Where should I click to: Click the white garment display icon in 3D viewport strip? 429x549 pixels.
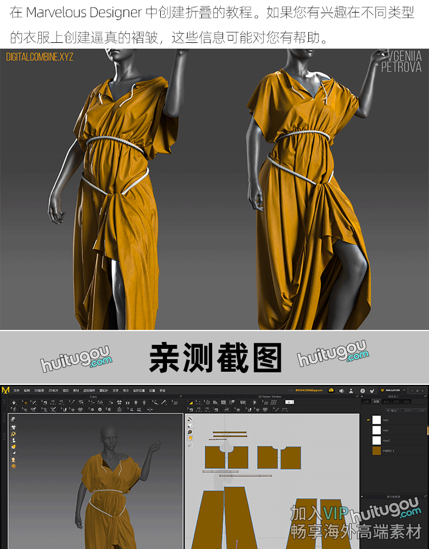tap(13, 427)
